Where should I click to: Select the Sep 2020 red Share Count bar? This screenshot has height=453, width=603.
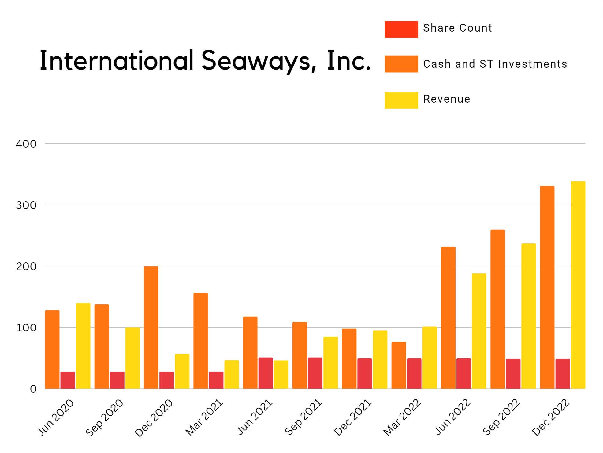(x=117, y=380)
